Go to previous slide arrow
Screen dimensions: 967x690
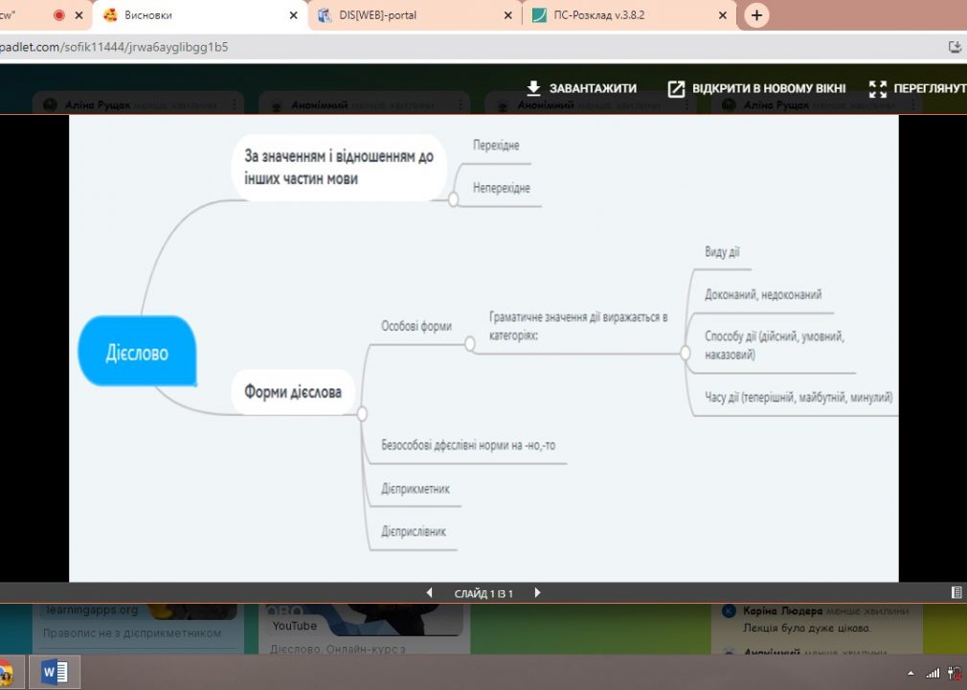[x=429, y=593]
